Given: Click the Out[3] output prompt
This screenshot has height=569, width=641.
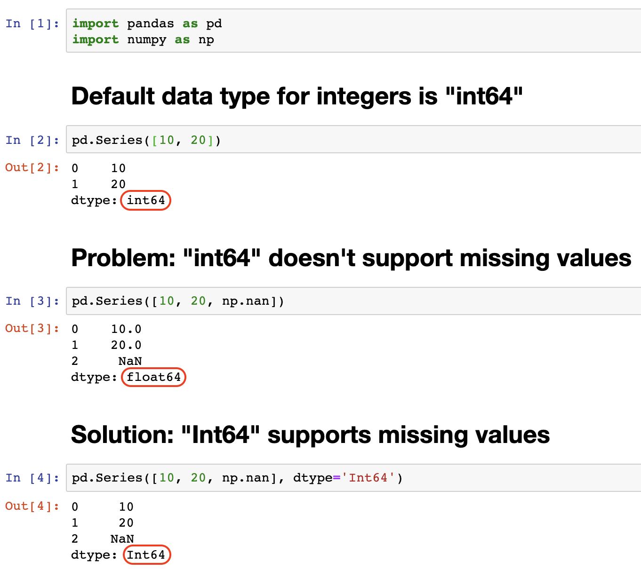Looking at the screenshot, I should tap(32, 328).
